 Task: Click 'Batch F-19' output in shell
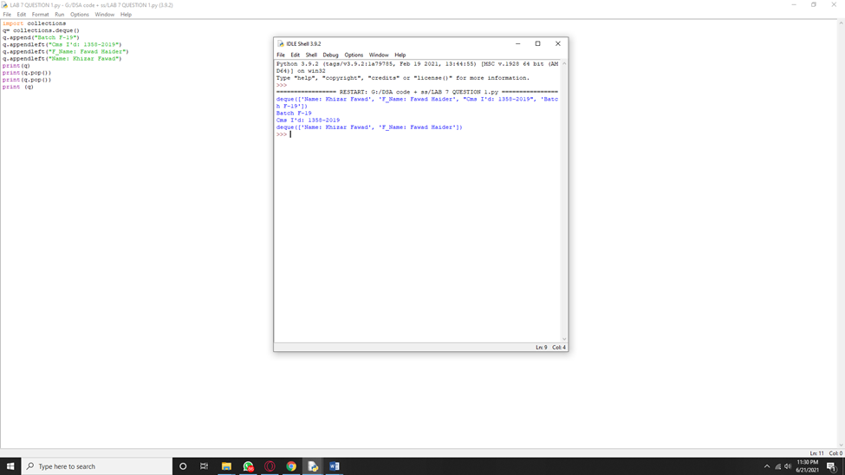pyautogui.click(x=294, y=114)
